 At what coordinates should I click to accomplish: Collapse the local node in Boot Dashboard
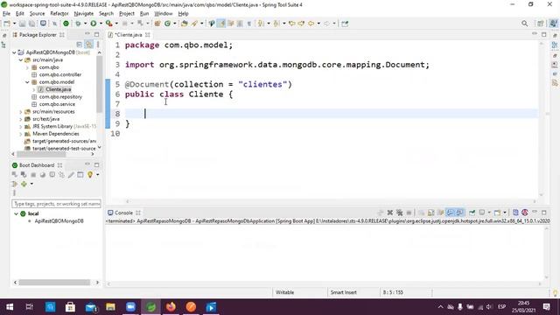pos(16,213)
